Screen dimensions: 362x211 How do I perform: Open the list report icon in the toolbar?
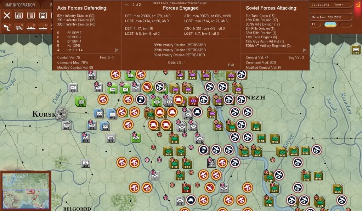coord(31,16)
